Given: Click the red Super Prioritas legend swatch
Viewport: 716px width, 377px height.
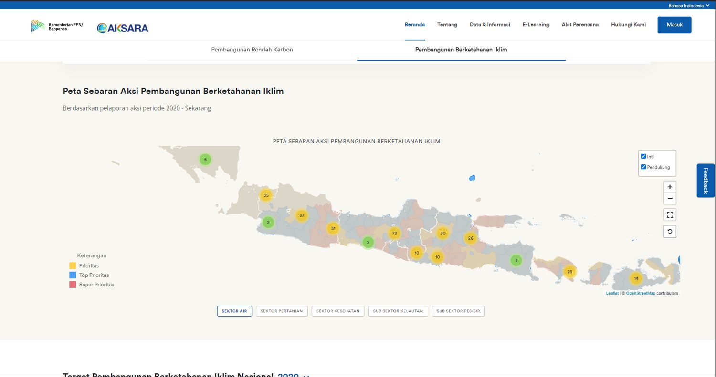Looking at the screenshot, I should point(73,285).
